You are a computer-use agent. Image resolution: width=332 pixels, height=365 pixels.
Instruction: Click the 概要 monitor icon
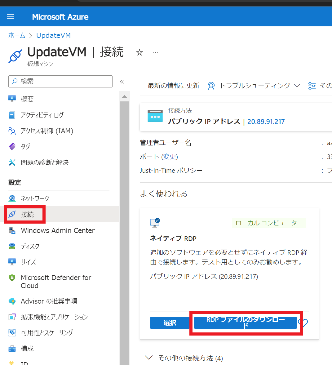point(12,99)
